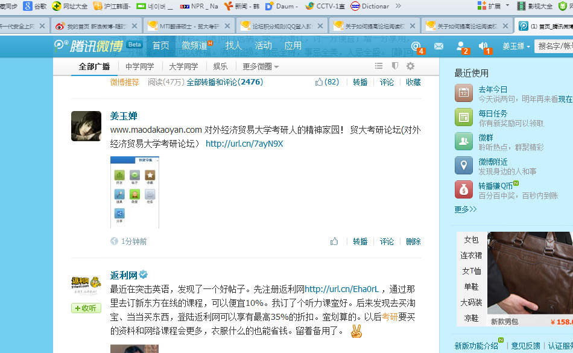Viewport: 573px width, 353px height.
Task: Click 转播 on 姜玉婵's post
Action: click(360, 241)
